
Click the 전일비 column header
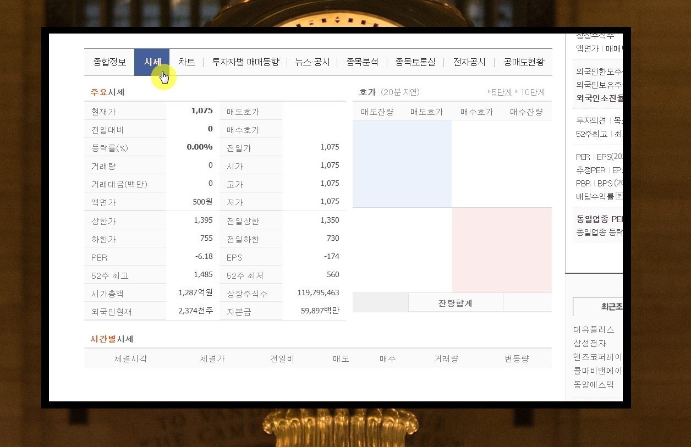coord(282,358)
